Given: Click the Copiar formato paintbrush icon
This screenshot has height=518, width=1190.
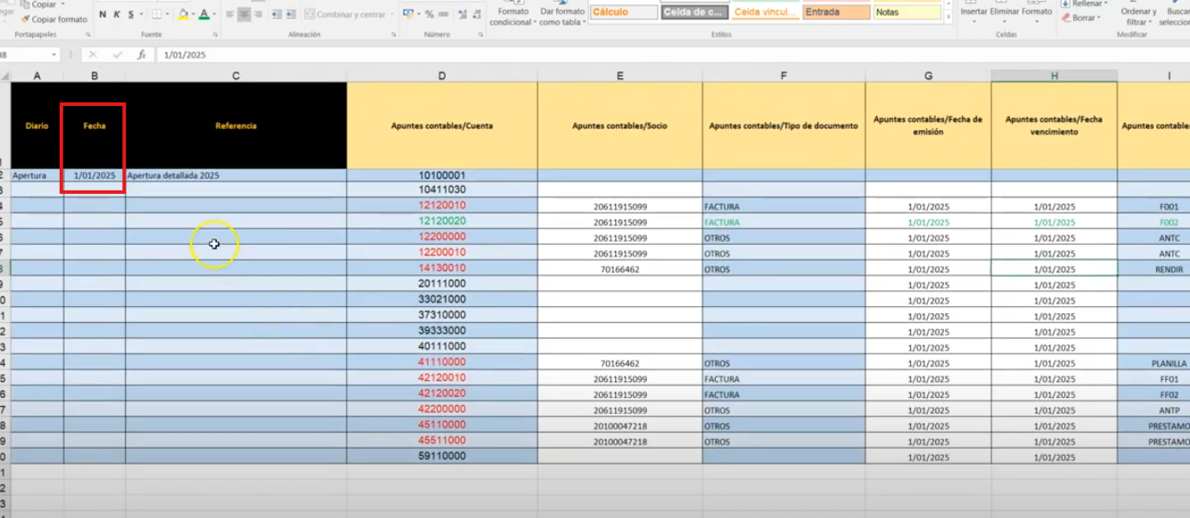Looking at the screenshot, I should pyautogui.click(x=26, y=19).
